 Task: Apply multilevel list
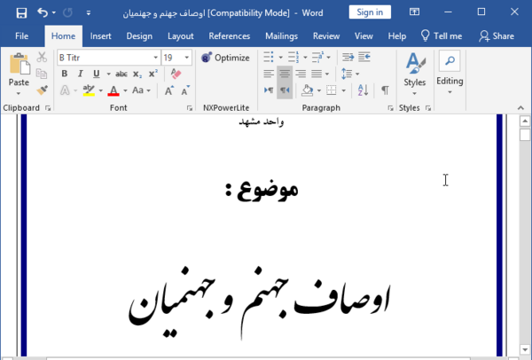click(x=317, y=57)
